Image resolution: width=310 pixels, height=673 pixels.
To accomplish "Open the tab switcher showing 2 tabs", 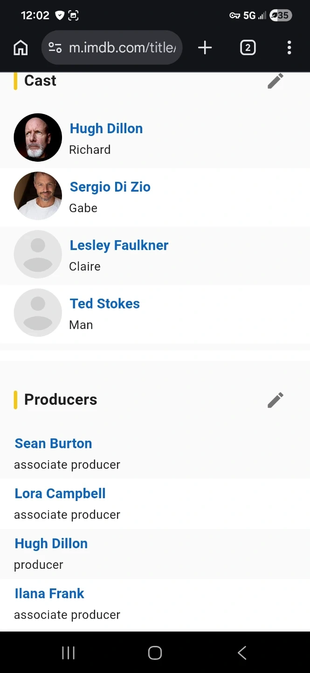I will (248, 48).
